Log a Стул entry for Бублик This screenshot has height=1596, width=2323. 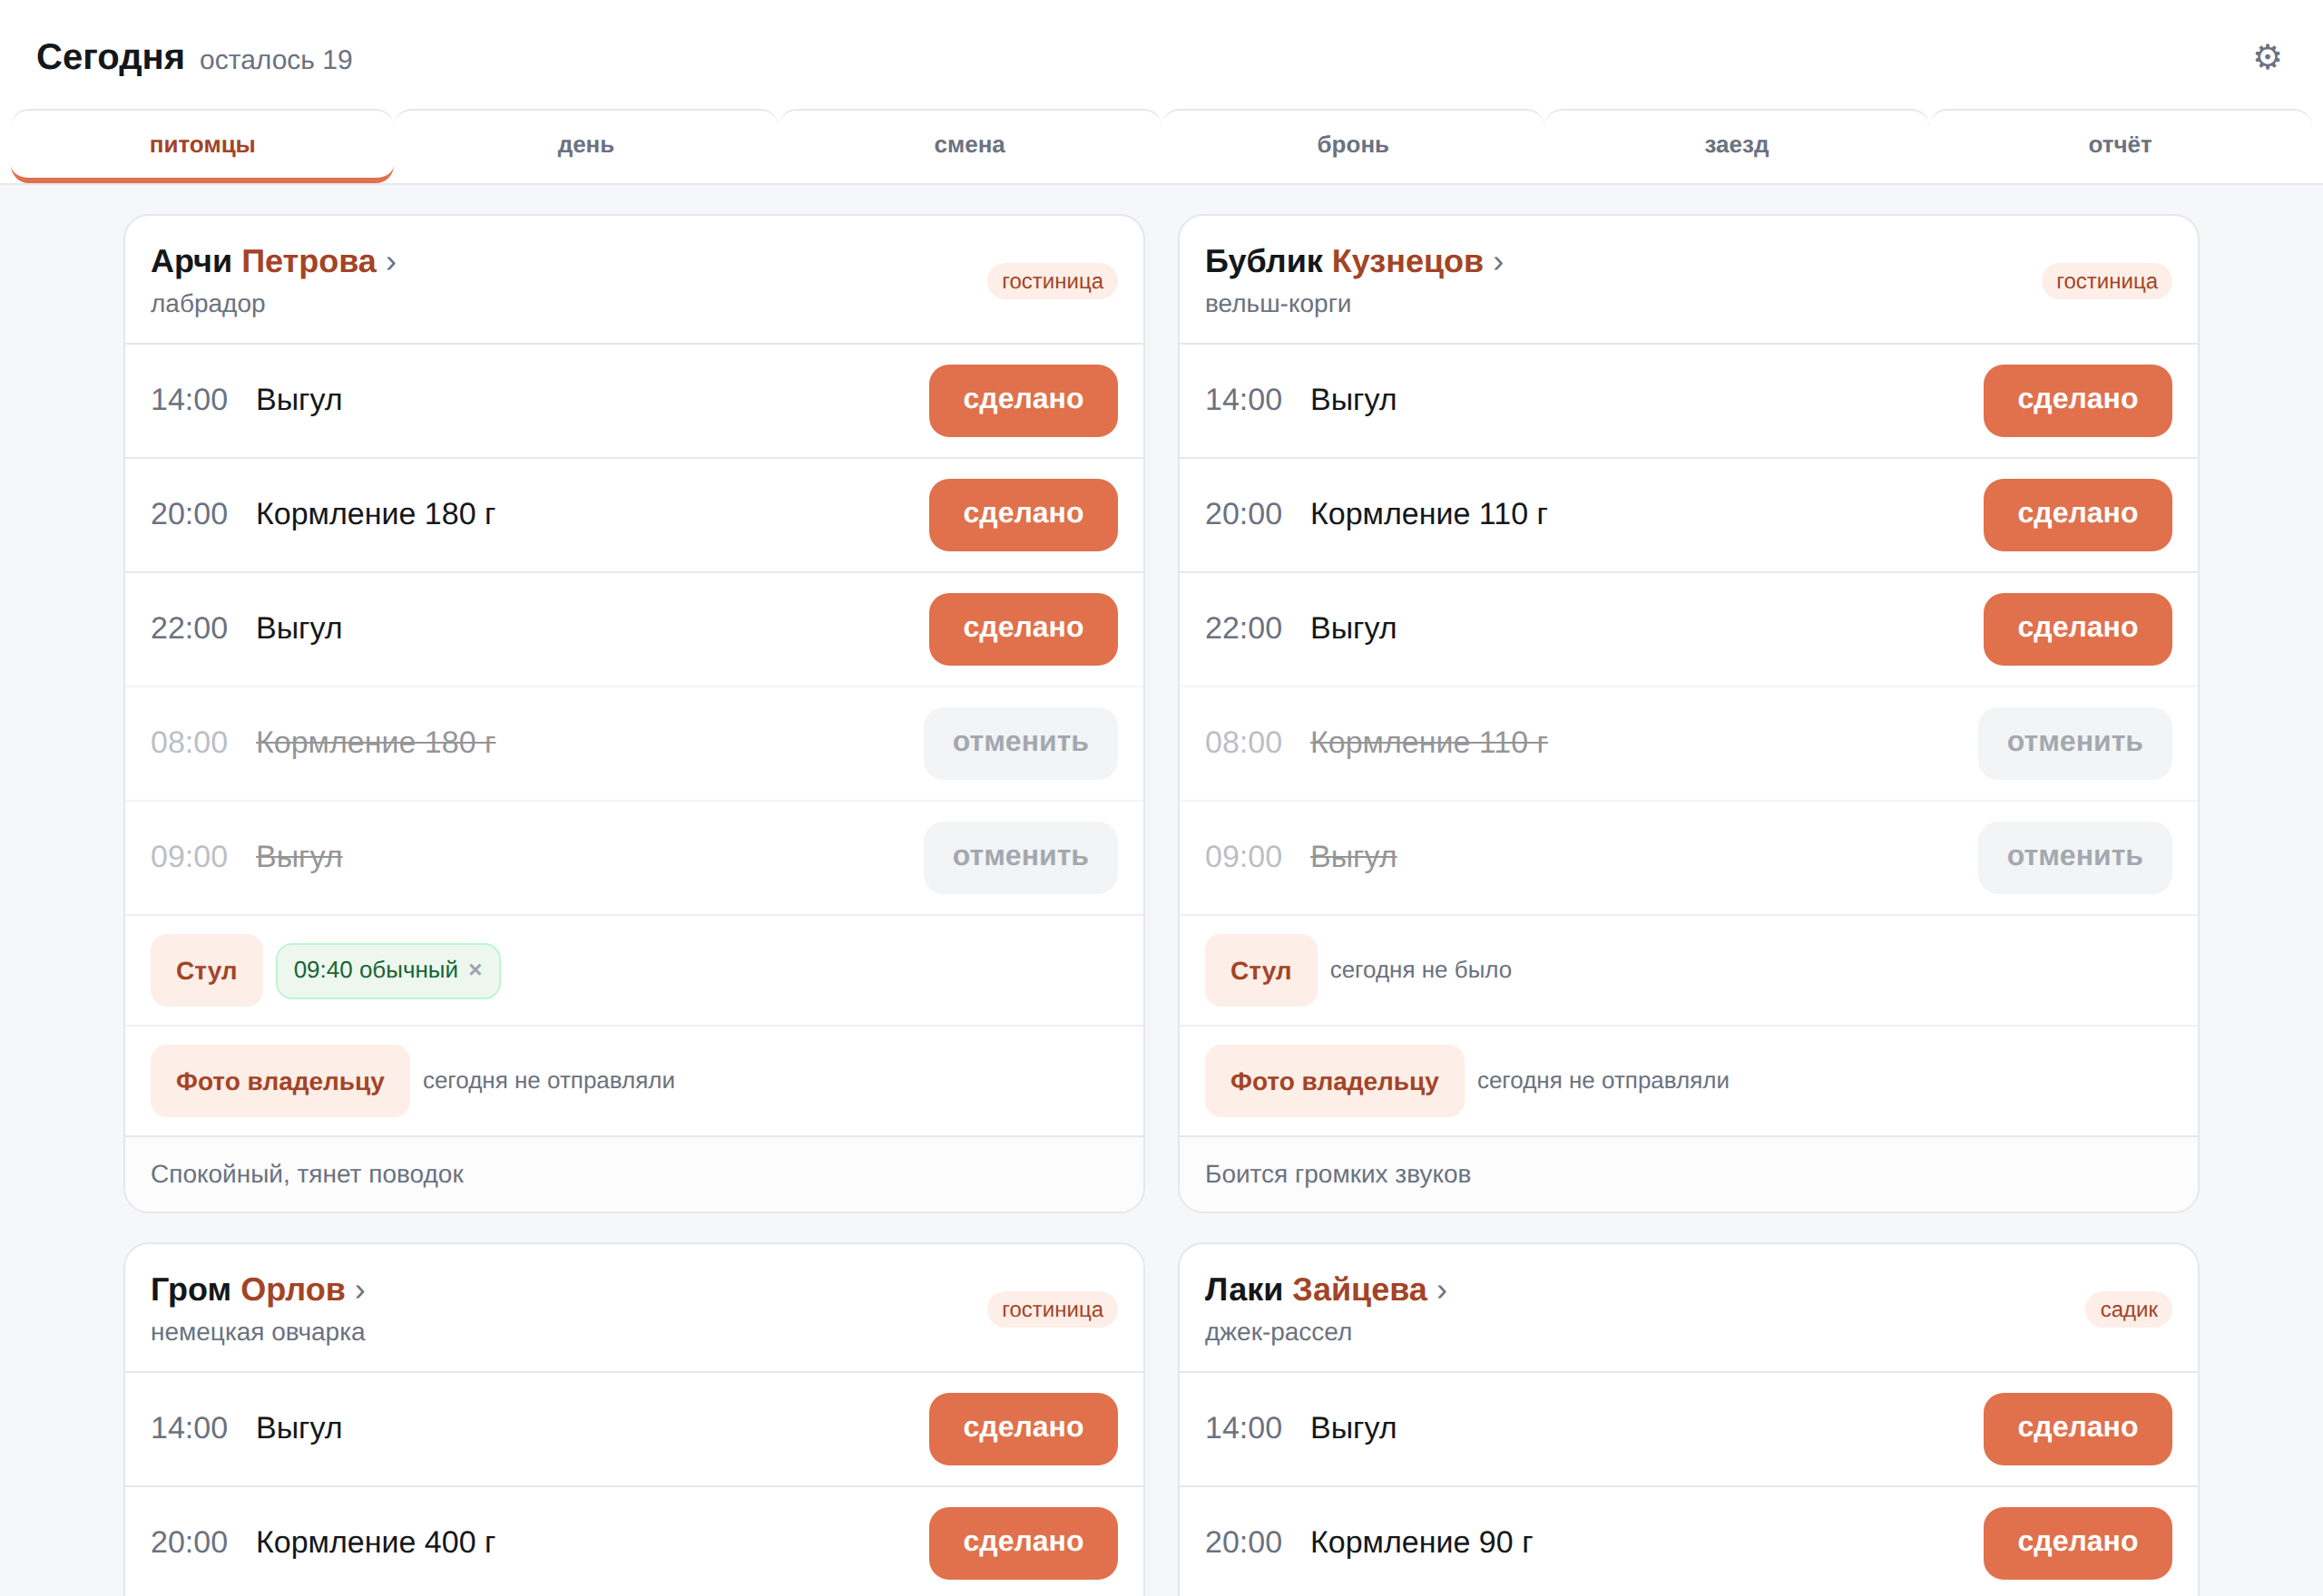coord(1260,970)
